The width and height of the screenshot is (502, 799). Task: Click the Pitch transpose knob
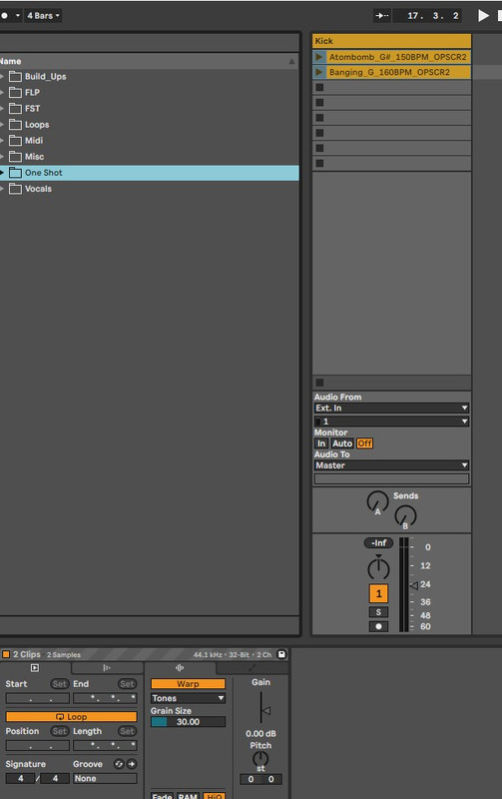[x=260, y=759]
